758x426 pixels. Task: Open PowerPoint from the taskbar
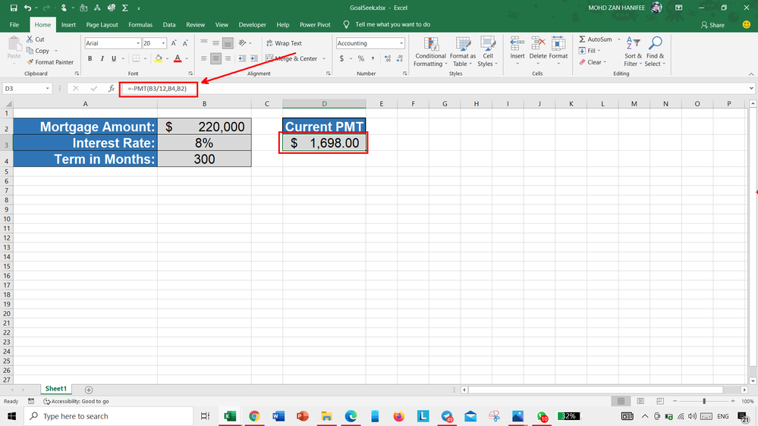303,416
